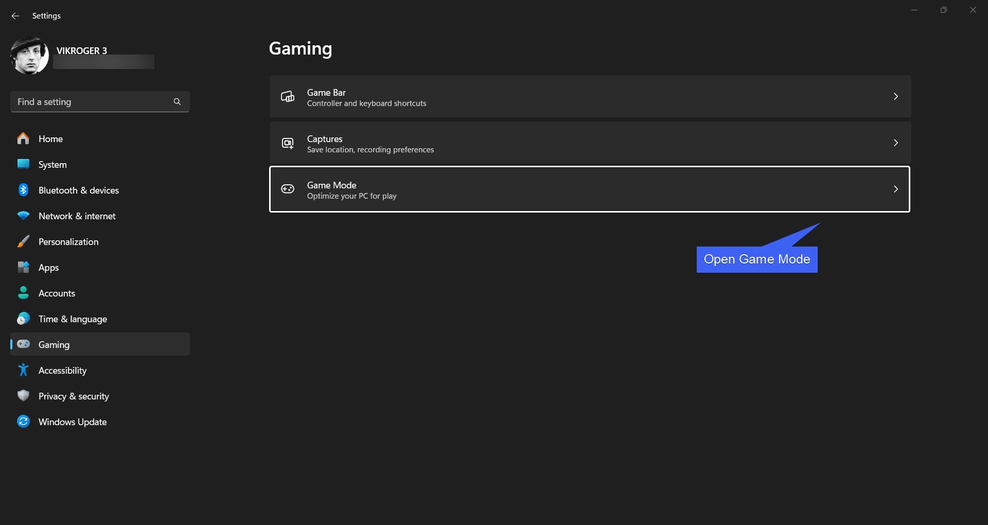Expand Captures chevron arrow

pyautogui.click(x=896, y=143)
